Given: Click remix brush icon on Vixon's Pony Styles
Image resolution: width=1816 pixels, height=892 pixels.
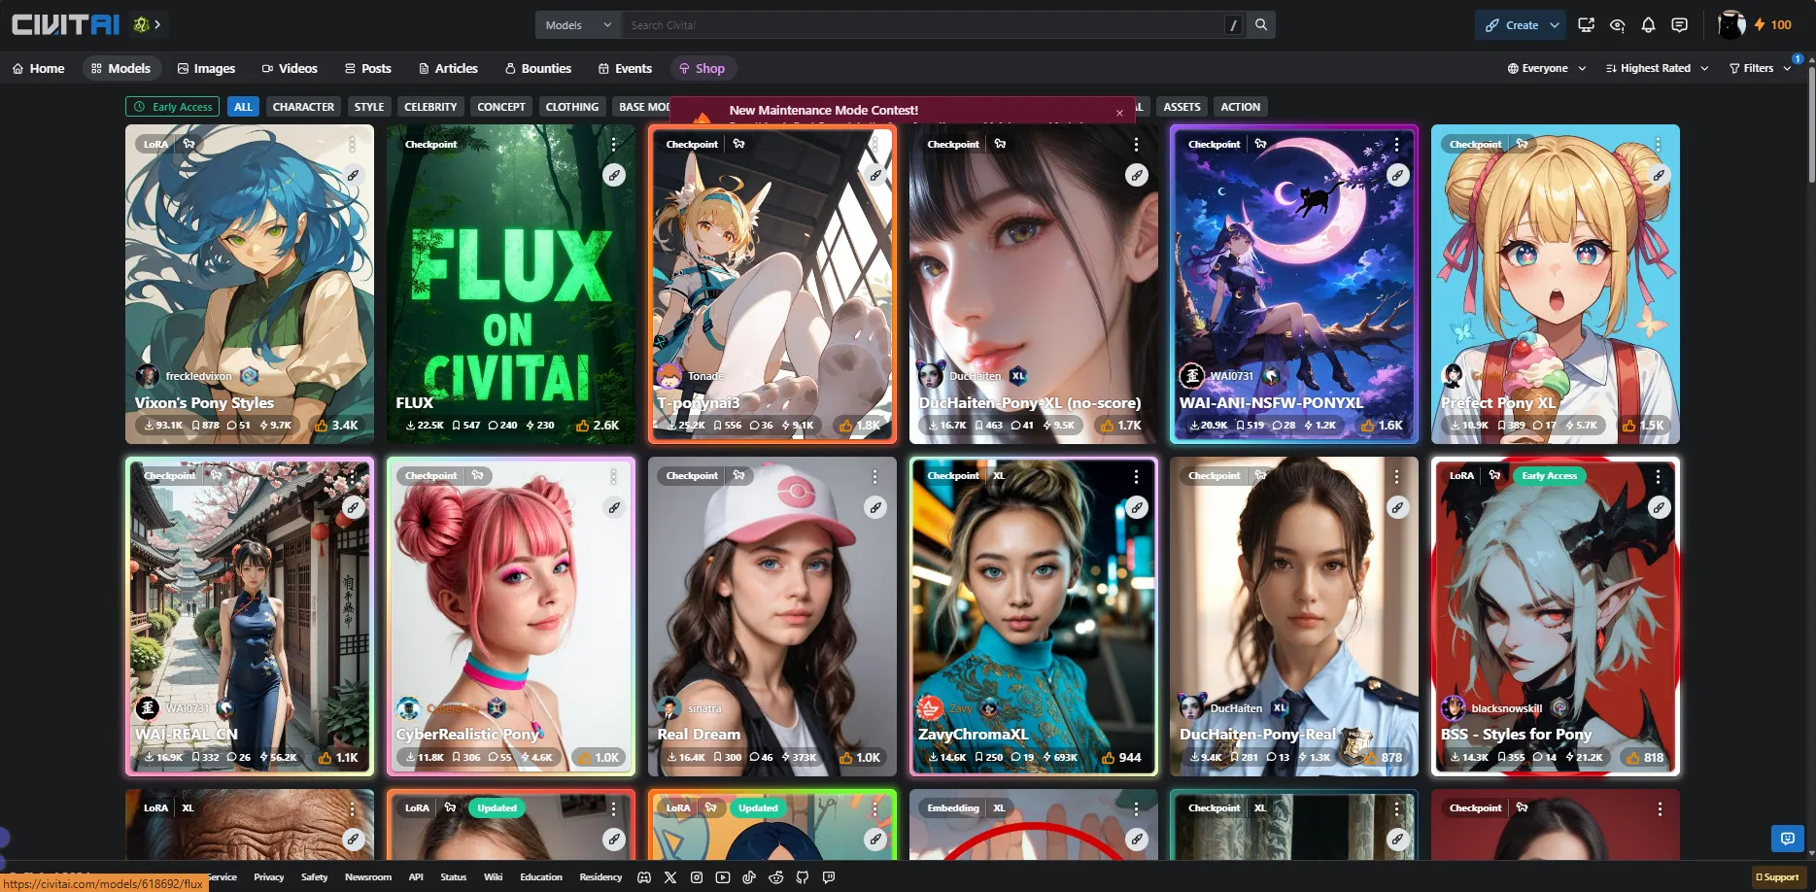Looking at the screenshot, I should (x=353, y=176).
